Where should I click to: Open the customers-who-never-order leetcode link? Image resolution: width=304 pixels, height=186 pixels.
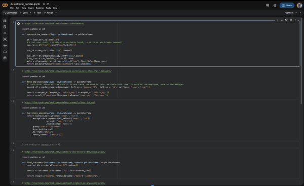pyautogui.click(x=65, y=152)
